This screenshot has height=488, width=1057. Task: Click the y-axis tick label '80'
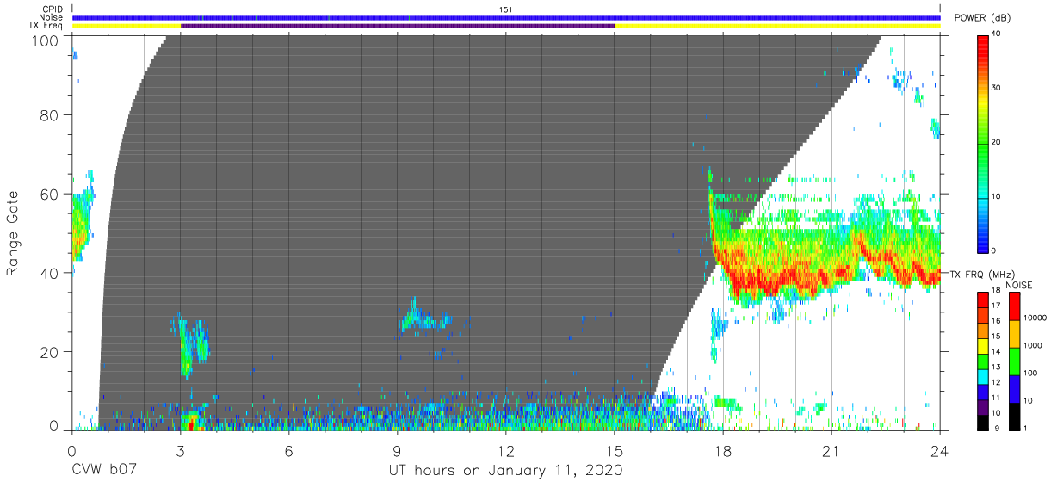click(50, 114)
